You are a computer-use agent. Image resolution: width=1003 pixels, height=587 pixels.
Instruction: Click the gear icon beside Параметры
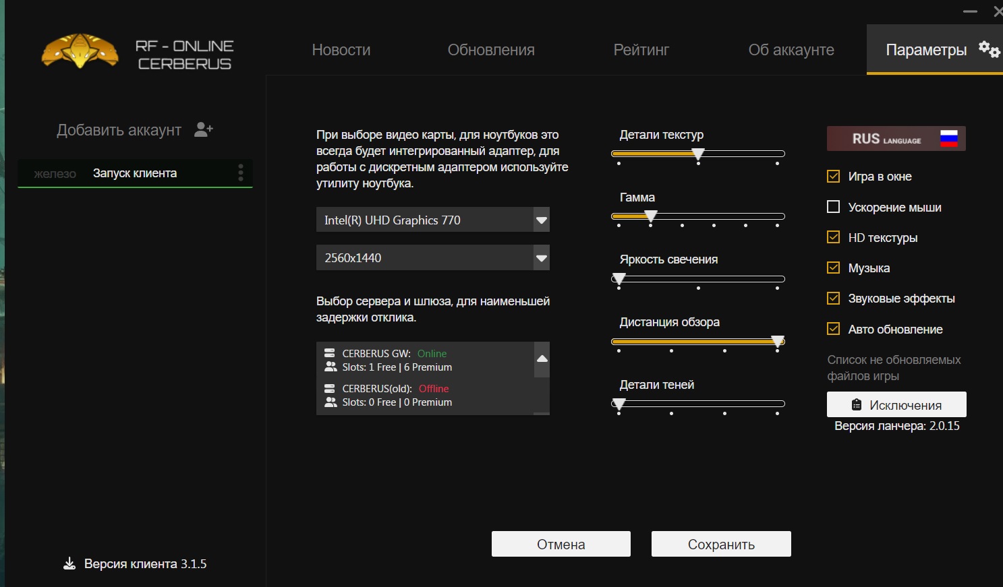pyautogui.click(x=989, y=49)
